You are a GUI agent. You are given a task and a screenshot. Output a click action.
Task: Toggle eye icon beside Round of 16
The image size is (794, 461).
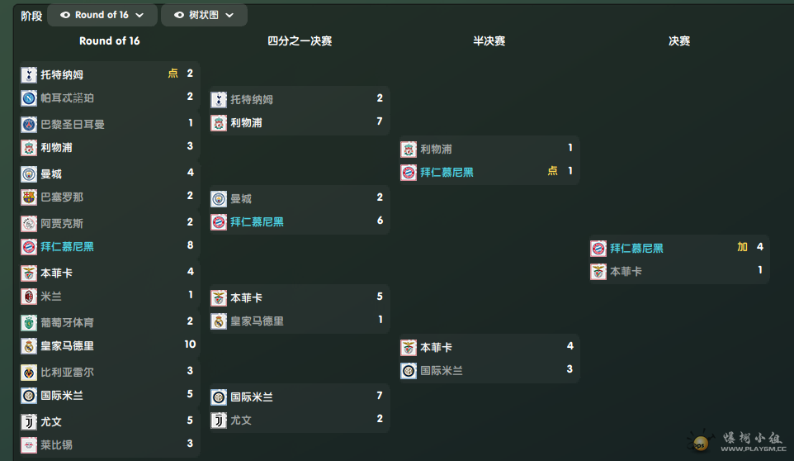point(65,15)
